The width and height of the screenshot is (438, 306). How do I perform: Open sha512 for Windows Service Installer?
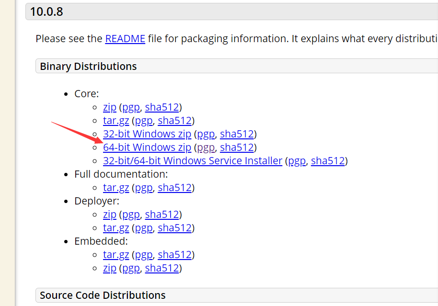pos(328,161)
